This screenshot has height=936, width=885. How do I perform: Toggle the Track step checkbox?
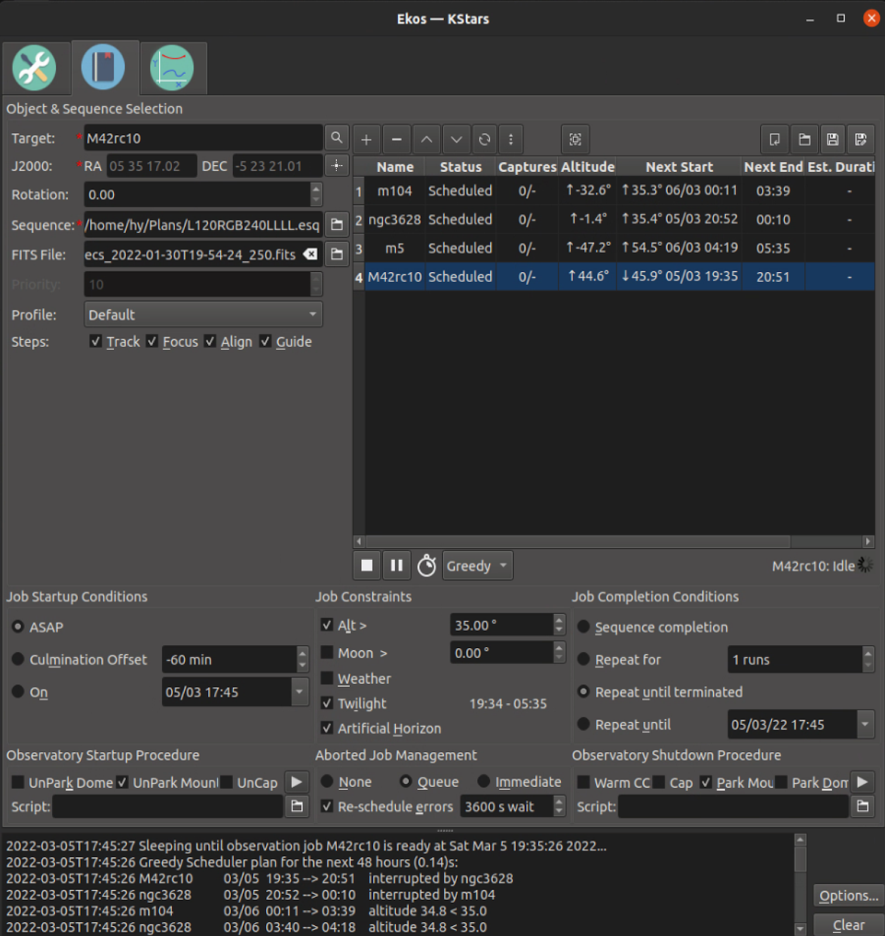[96, 341]
